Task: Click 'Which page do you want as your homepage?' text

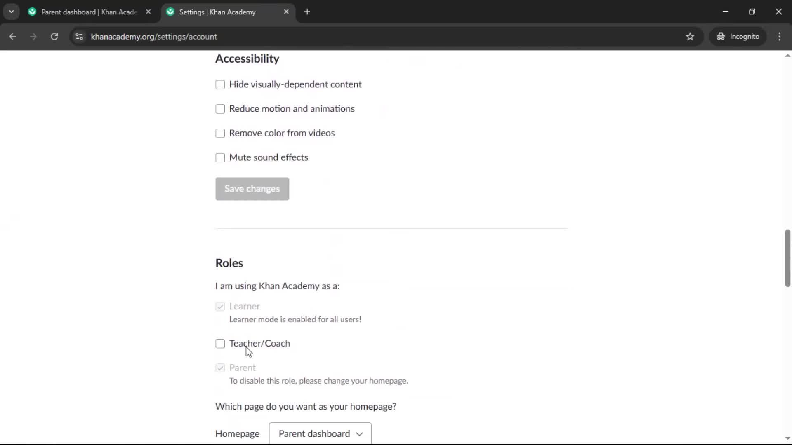Action: [306, 407]
